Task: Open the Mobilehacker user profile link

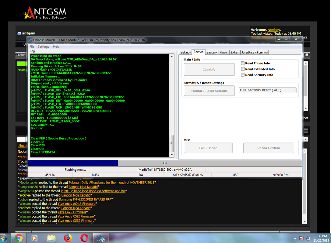Action: tap(29, 183)
